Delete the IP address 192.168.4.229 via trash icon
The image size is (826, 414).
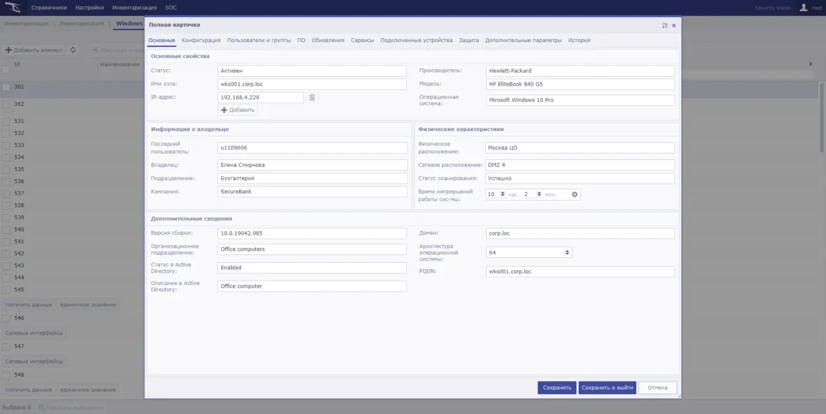tap(312, 97)
